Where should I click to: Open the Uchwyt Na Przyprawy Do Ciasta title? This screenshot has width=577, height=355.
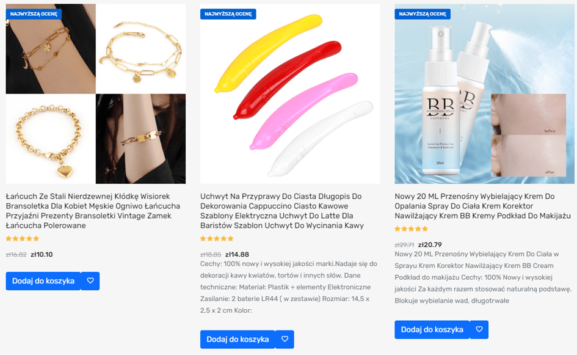(x=282, y=211)
